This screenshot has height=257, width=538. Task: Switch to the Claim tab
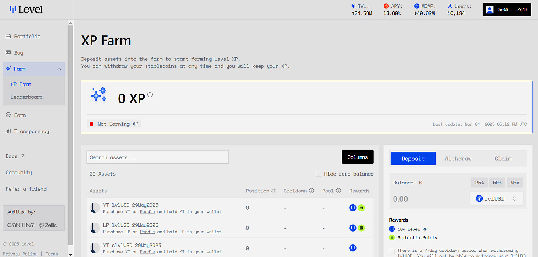tap(503, 159)
